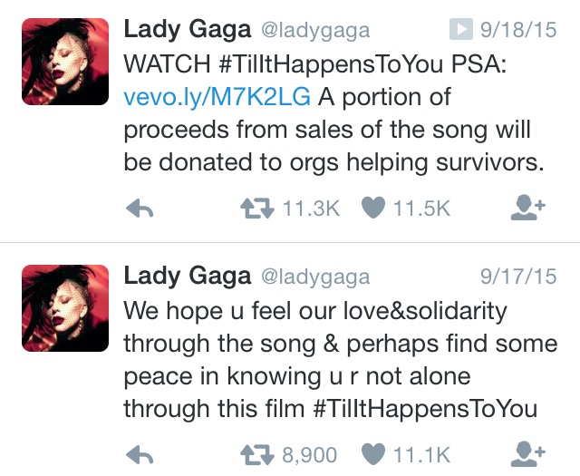This screenshot has width=580, height=476.
Task: Open the video media icon beside 9/18/15
Action: pyautogui.click(x=461, y=29)
